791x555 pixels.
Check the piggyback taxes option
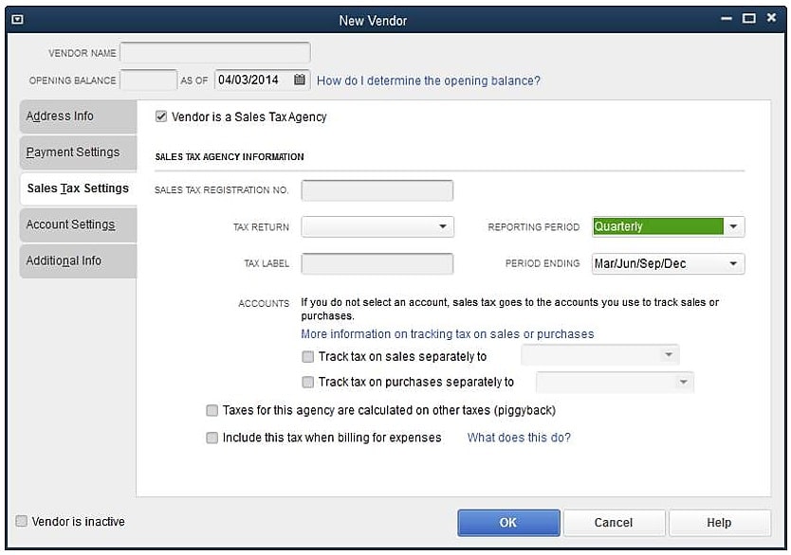pyautogui.click(x=212, y=410)
